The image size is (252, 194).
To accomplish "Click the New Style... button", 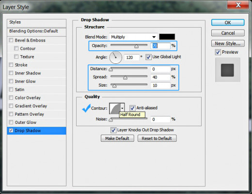I will pyautogui.click(x=228, y=44).
